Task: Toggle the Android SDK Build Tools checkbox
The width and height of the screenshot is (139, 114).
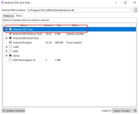Action: coord(10,38)
